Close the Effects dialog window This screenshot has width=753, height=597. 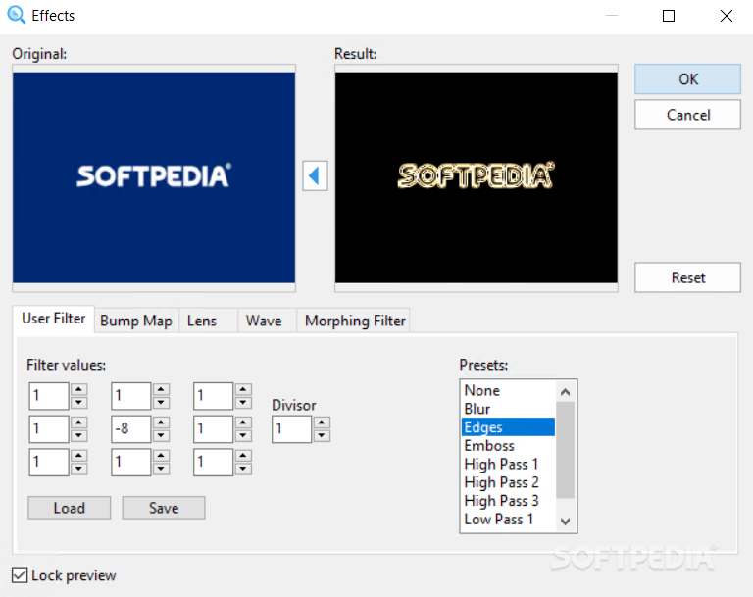(727, 16)
